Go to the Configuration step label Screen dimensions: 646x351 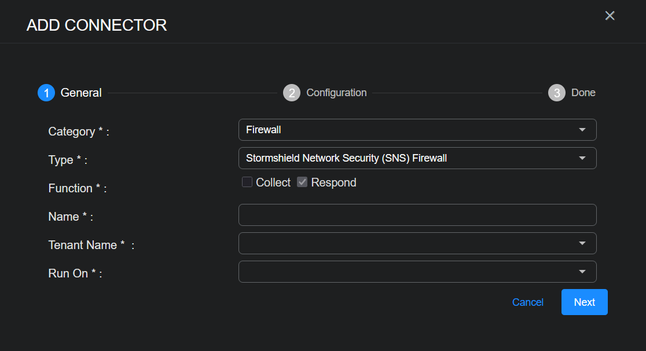[336, 93]
